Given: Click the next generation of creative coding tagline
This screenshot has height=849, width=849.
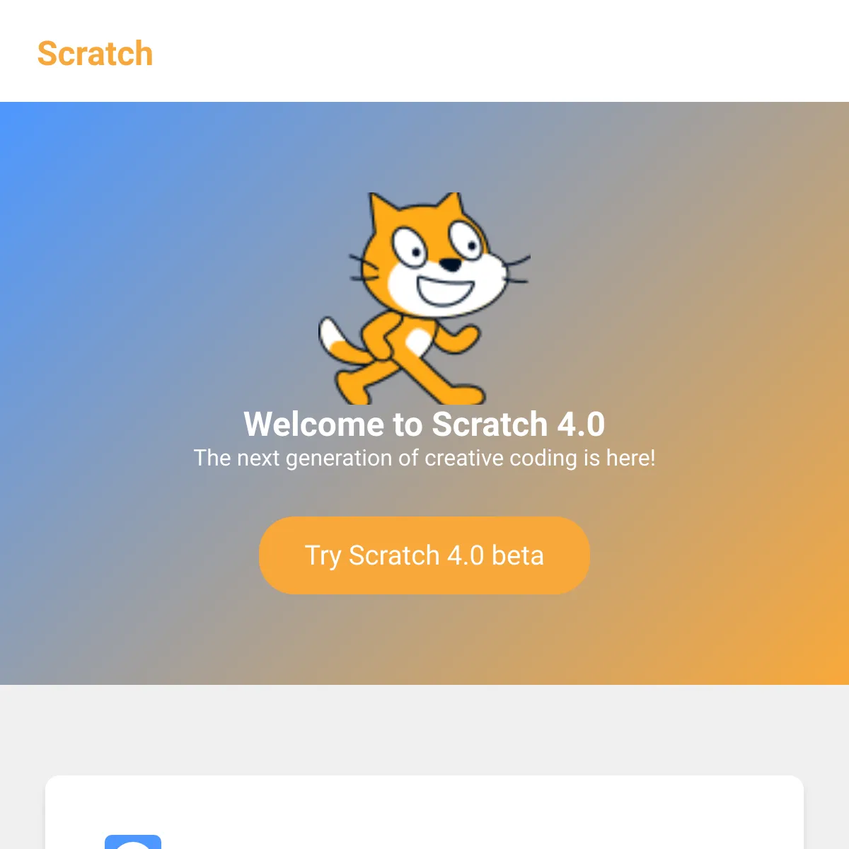Looking at the screenshot, I should tap(424, 458).
